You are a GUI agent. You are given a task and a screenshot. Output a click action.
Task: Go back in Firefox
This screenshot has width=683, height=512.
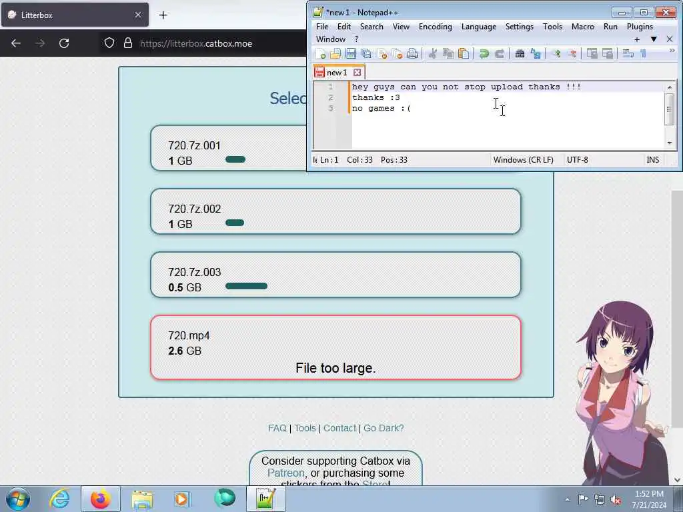click(x=16, y=43)
